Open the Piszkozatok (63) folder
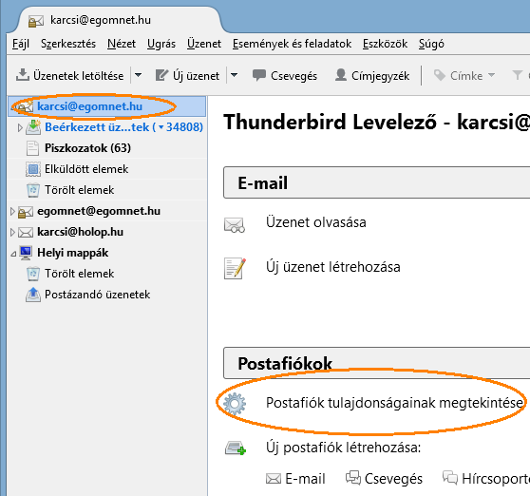This screenshot has width=530, height=496. pos(87,148)
